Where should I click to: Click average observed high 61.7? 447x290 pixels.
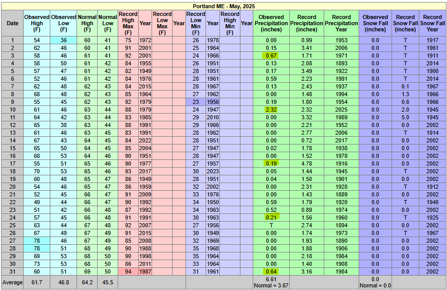(37, 282)
